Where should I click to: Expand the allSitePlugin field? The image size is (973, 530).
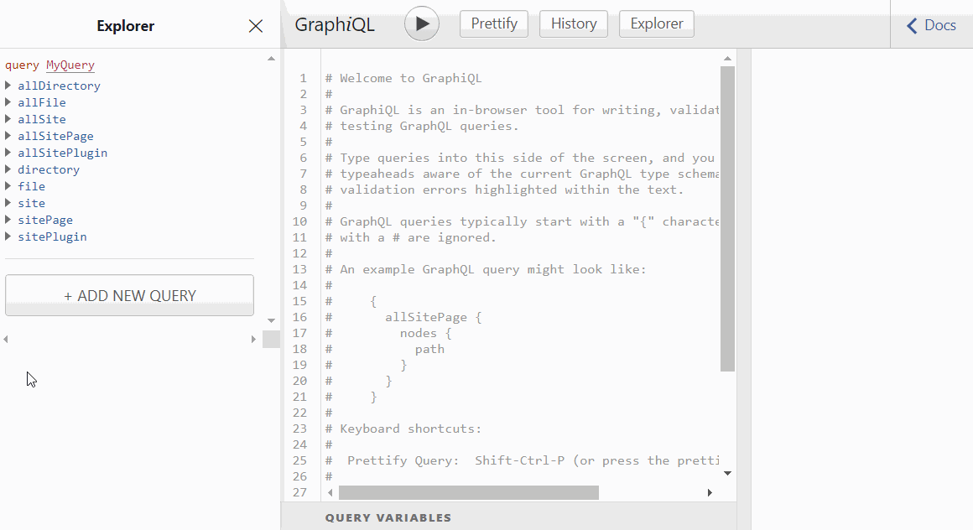click(8, 152)
